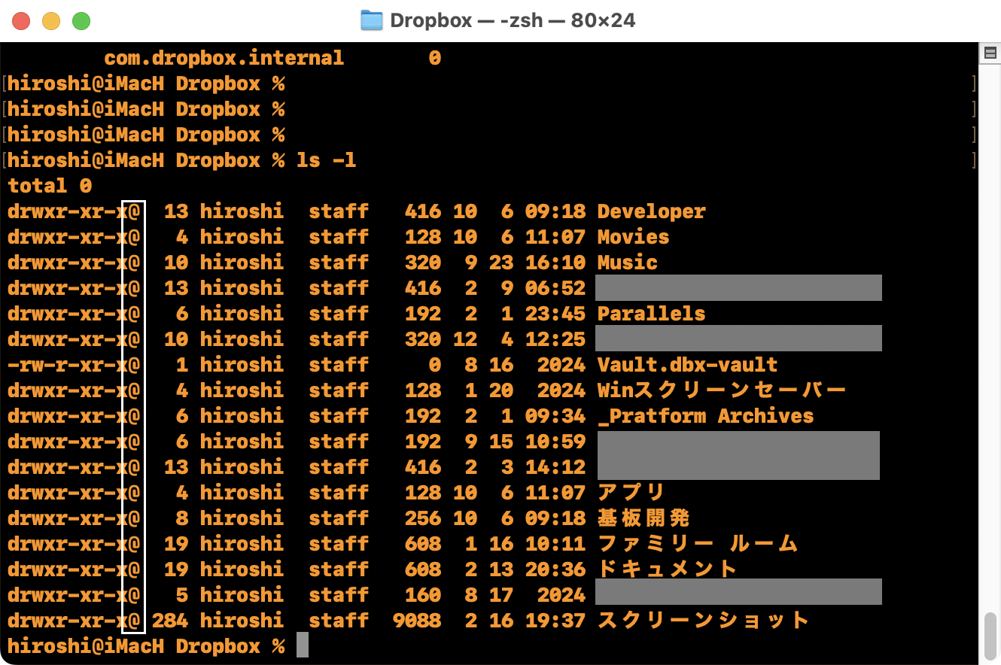Click the Dropbox folder icon in the title bar
Viewport: 1001px width, 665px height.
(x=371, y=20)
